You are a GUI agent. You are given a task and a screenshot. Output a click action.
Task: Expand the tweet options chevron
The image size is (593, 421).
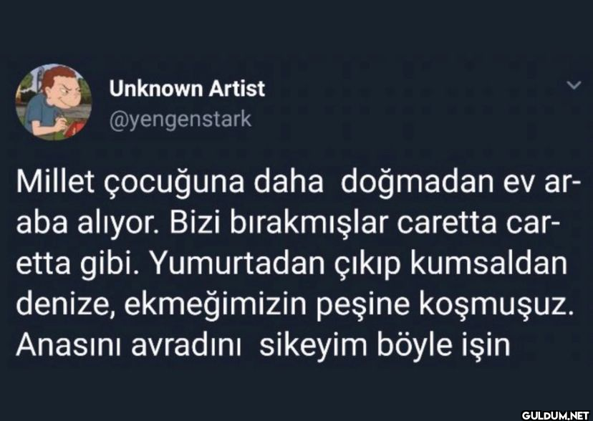(574, 86)
